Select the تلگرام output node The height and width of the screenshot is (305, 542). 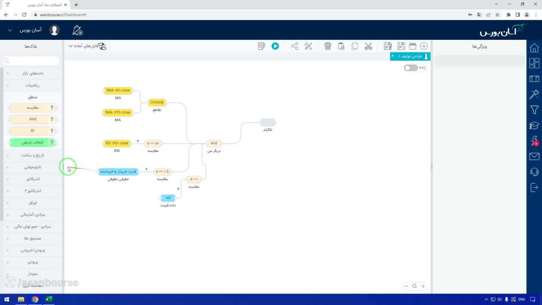[268, 122]
